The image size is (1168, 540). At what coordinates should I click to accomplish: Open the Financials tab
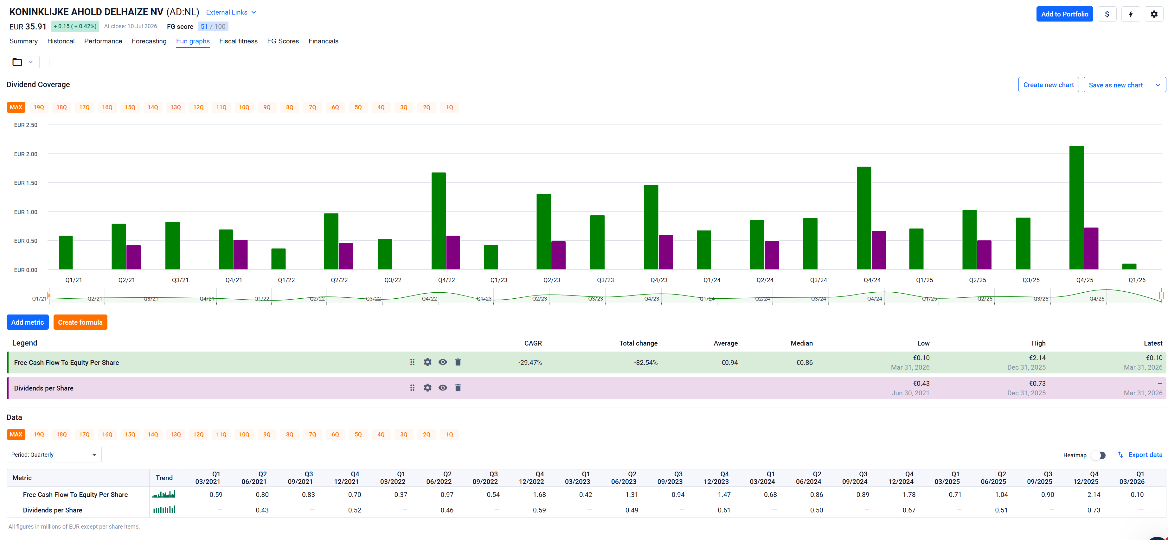[x=323, y=41]
